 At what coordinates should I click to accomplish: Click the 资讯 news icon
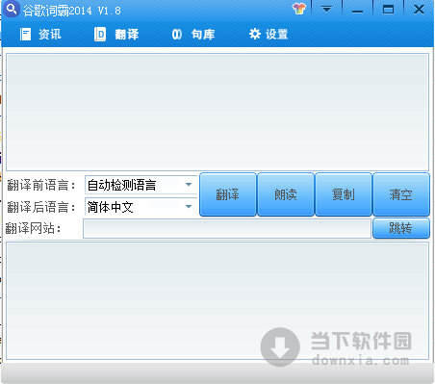point(25,34)
